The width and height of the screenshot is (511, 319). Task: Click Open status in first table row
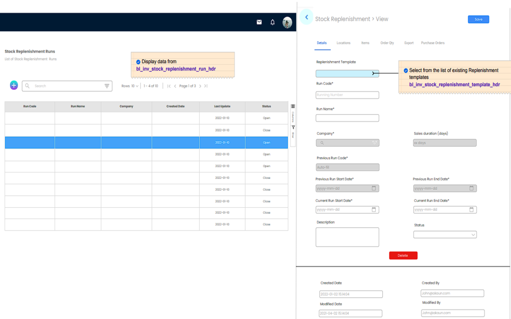[x=267, y=118]
